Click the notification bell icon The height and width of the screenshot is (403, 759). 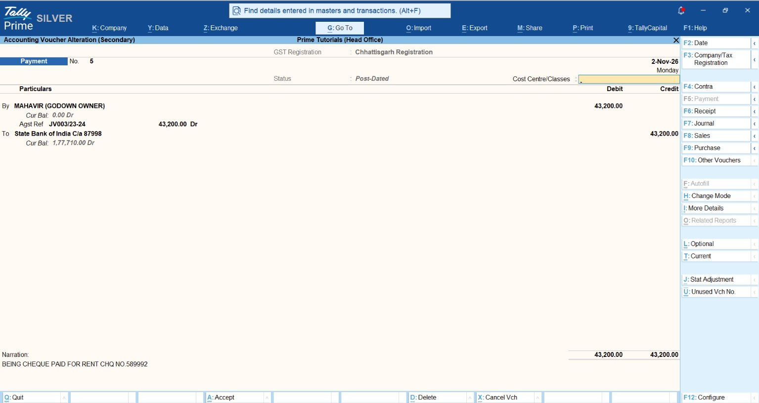click(x=681, y=10)
